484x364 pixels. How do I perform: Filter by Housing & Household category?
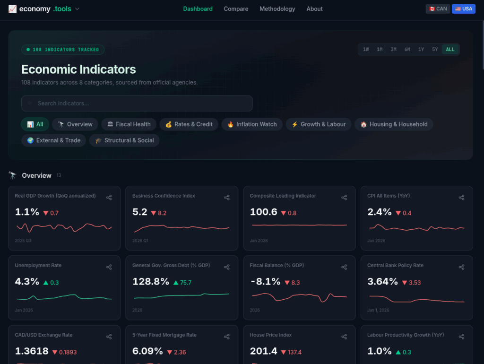pyautogui.click(x=393, y=124)
